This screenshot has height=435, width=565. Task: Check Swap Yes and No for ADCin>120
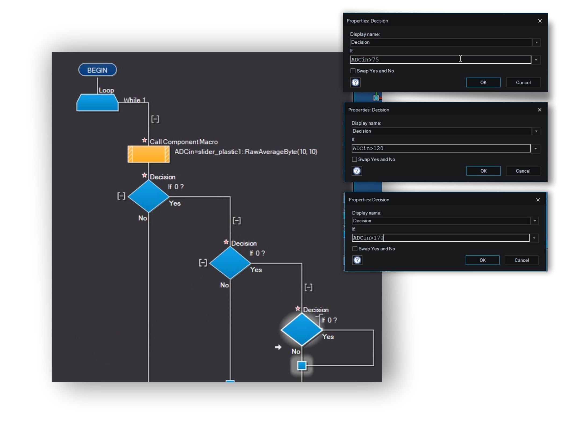click(354, 160)
